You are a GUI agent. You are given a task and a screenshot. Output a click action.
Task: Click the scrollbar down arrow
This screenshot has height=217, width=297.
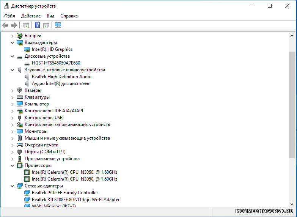[x=292, y=204]
